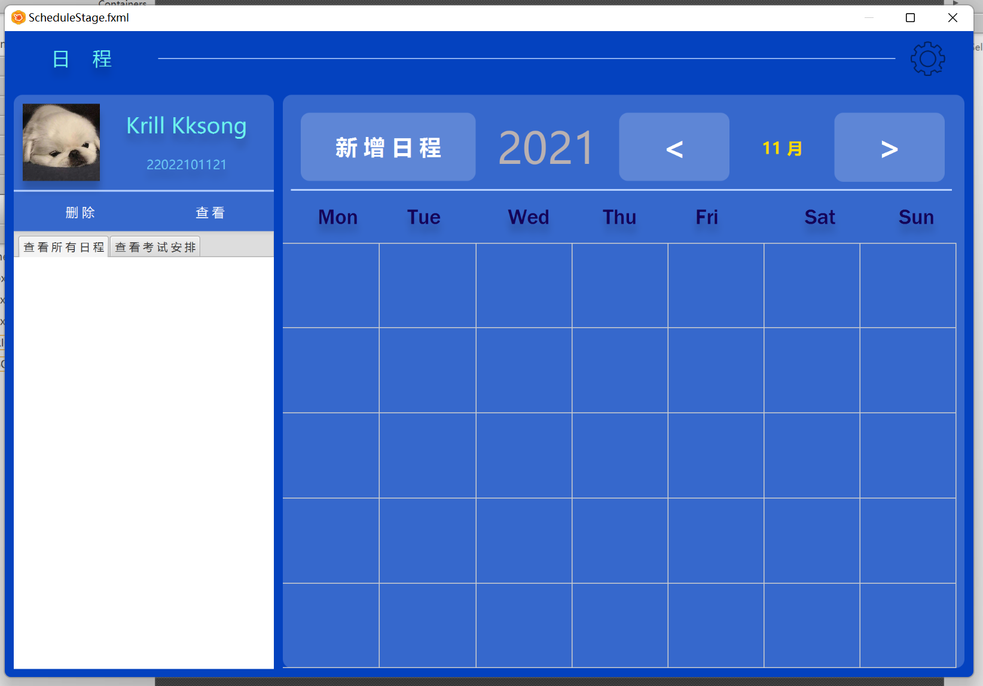This screenshot has height=686, width=983.
Task: Click the 2021 year display
Action: click(x=545, y=147)
